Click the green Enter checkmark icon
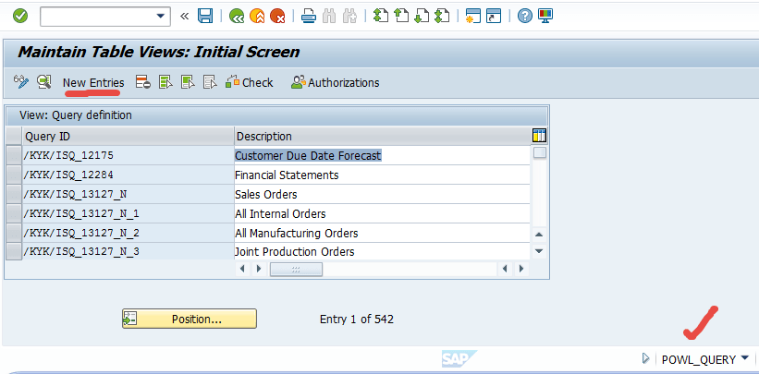The width and height of the screenshot is (759, 374). point(20,16)
